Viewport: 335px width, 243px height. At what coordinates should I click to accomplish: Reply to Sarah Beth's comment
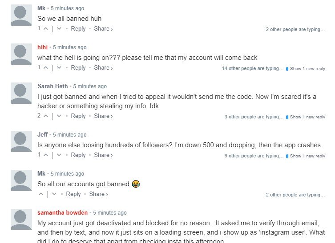pyautogui.click(x=78, y=116)
